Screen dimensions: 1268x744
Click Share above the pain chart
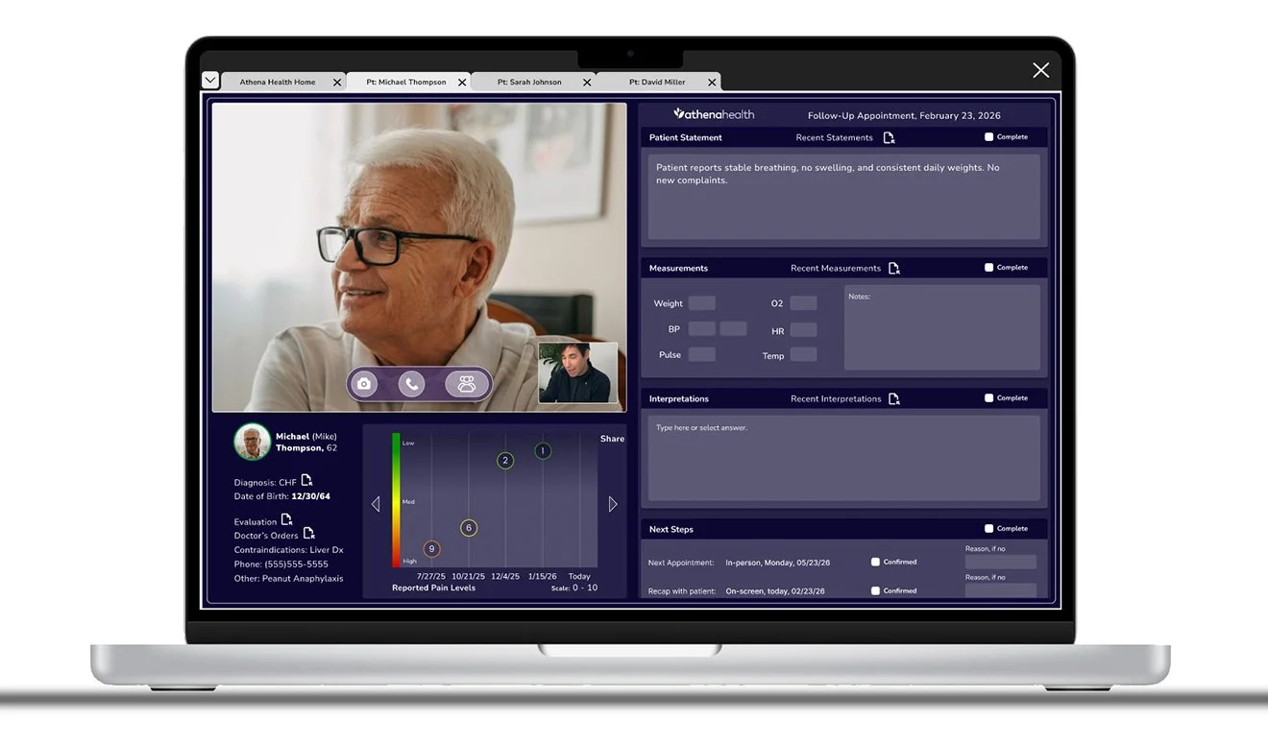pos(612,439)
